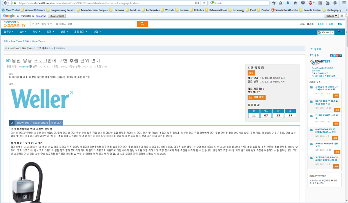Click the green padlock security icon
This screenshot has height=203, width=348.
[15, 3]
